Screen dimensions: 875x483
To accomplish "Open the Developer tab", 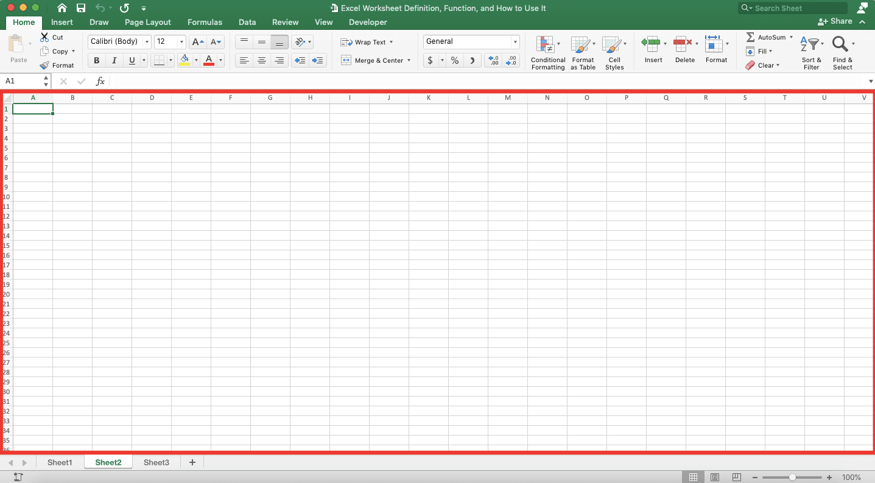I will coord(367,22).
